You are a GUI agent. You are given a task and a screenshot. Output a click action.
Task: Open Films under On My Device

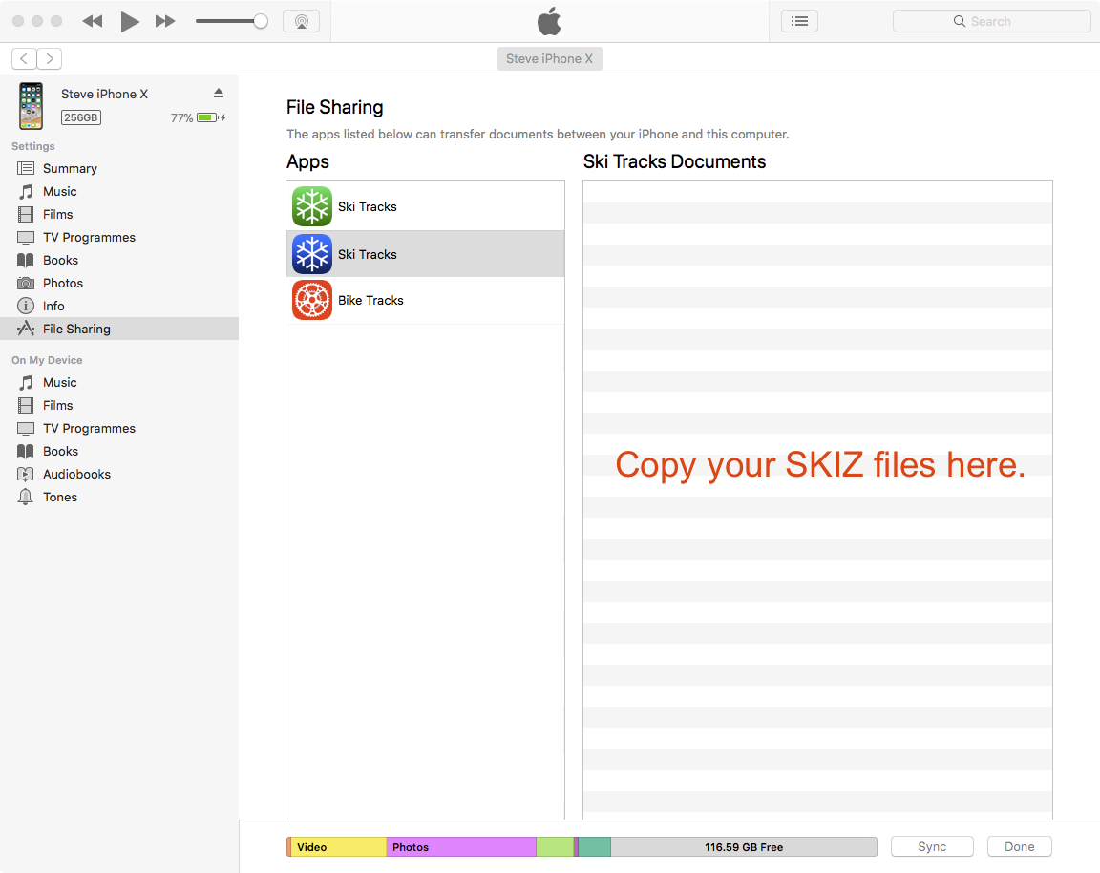click(x=119, y=406)
